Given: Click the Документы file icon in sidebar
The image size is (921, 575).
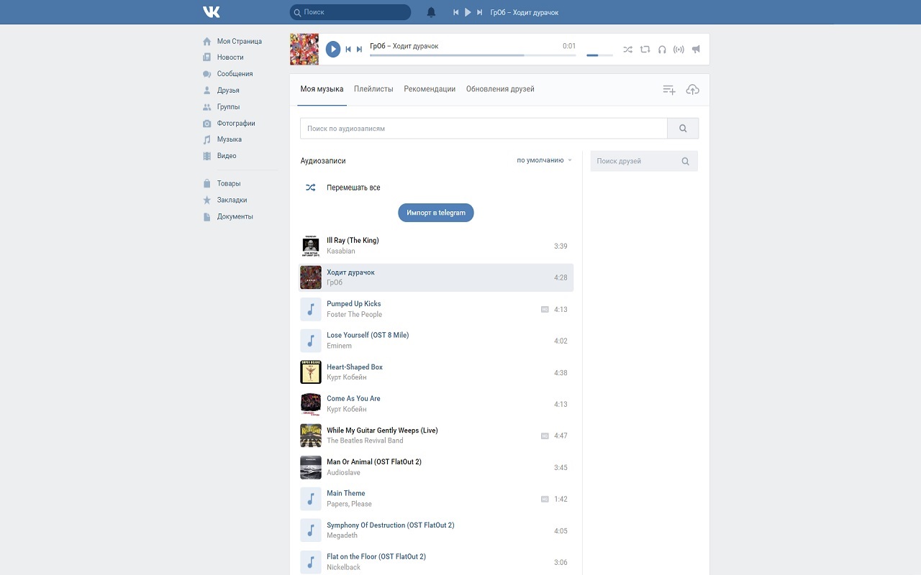Looking at the screenshot, I should [x=207, y=217].
